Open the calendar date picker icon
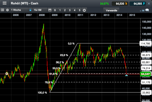 [50, 10]
